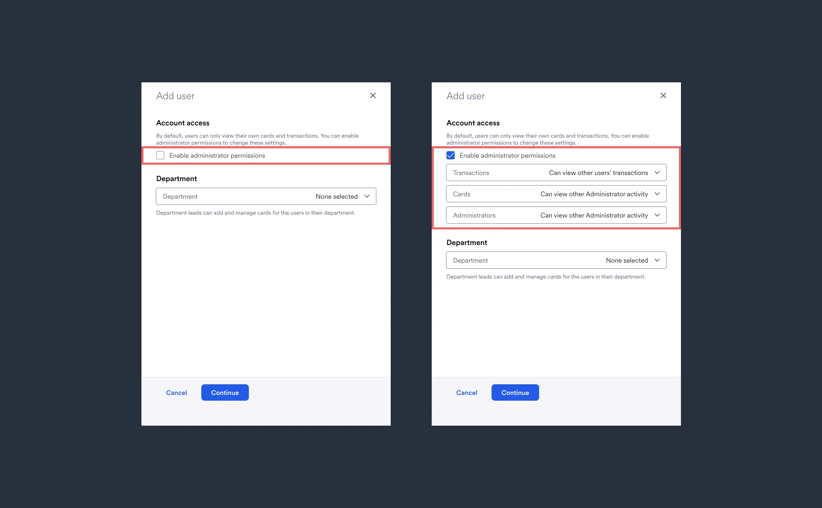The image size is (822, 508).
Task: Expand Department dropdown in right dialog
Action: click(556, 260)
